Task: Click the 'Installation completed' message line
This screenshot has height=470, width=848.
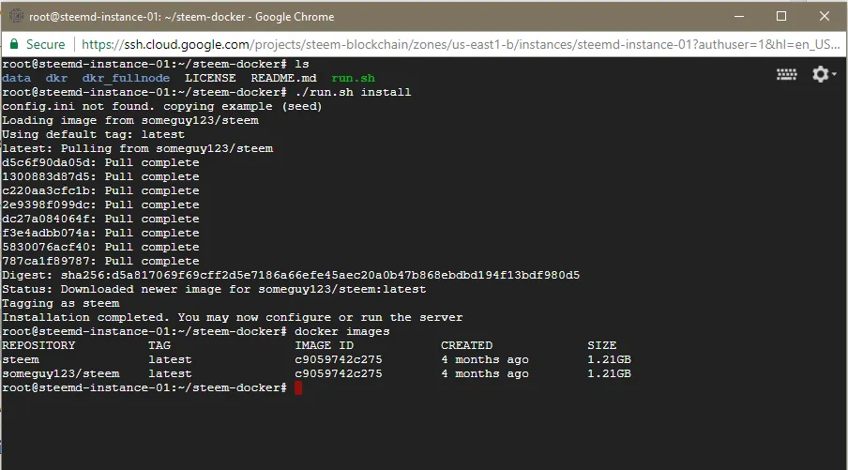Action: coord(232,317)
